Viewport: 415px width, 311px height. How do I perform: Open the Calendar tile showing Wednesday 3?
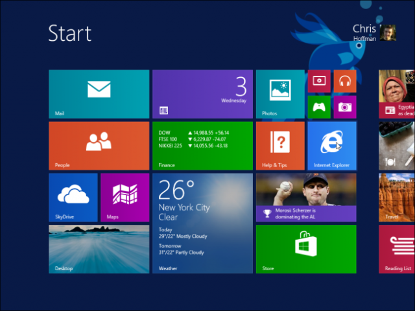point(202,94)
